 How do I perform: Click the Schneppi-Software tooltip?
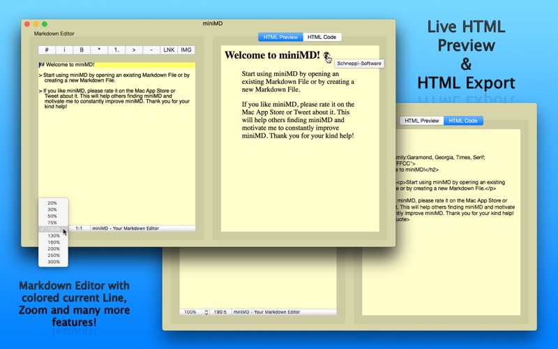pos(359,64)
